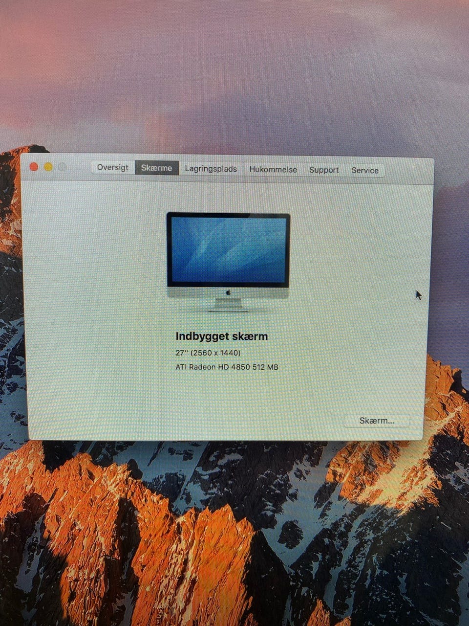This screenshot has height=626, width=469.
Task: Click the Skærm... button
Action: 377,421
